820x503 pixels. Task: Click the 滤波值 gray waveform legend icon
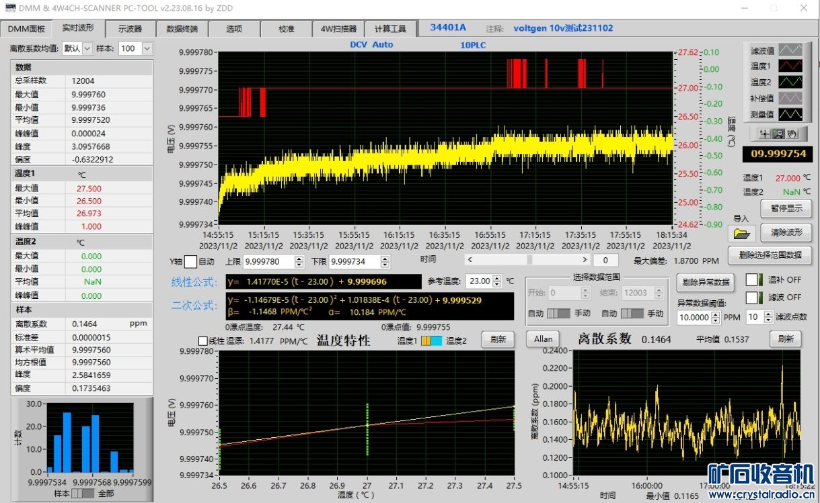coord(790,50)
